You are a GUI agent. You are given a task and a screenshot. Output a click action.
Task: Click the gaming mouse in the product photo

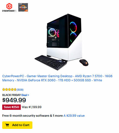(x=84, y=62)
